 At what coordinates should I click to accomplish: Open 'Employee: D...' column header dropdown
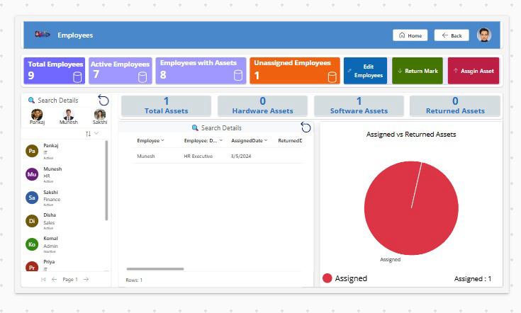[x=221, y=140]
